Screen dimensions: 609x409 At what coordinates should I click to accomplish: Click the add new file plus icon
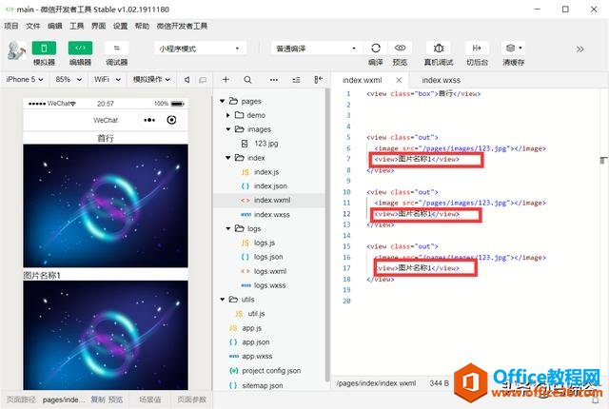click(226, 80)
